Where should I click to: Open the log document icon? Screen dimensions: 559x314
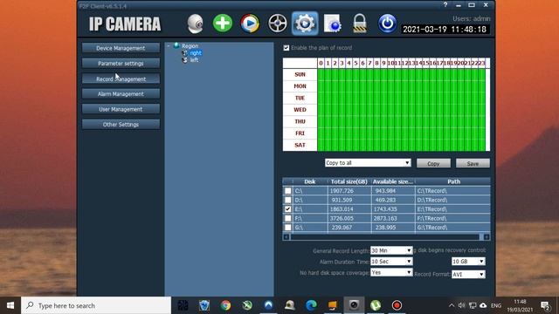click(x=332, y=24)
